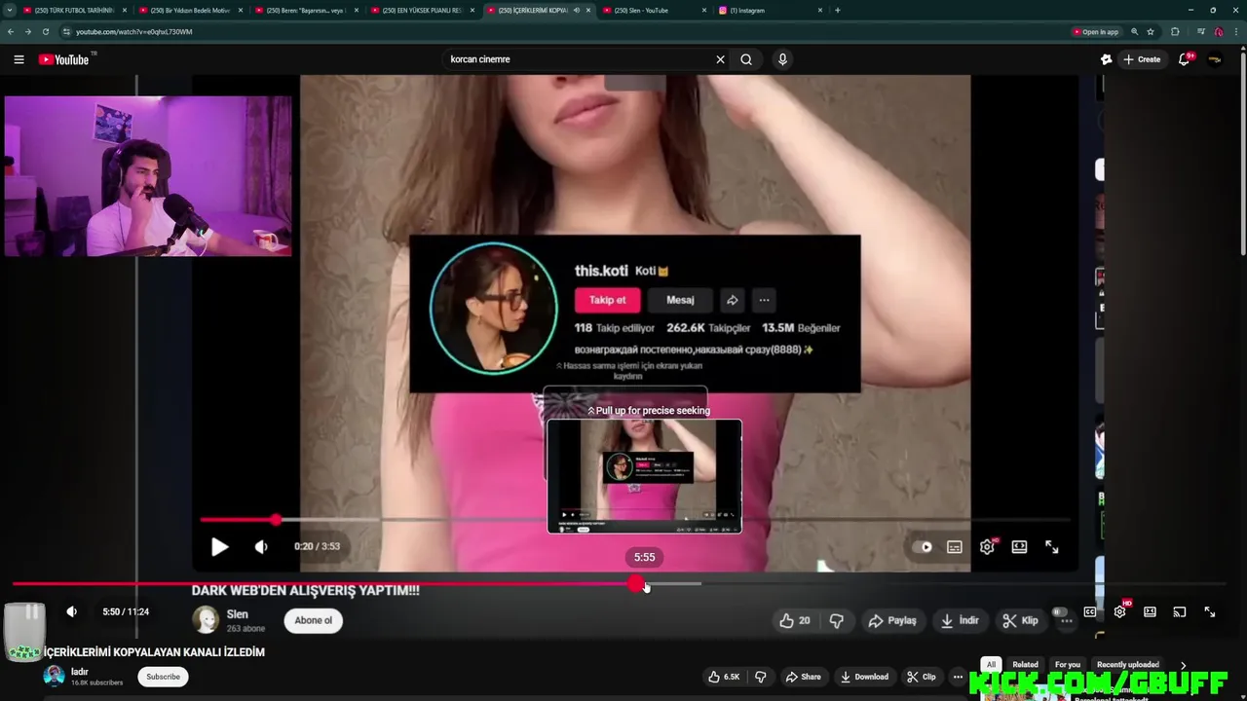Click the Download button
The image size is (1247, 701).
(864, 677)
